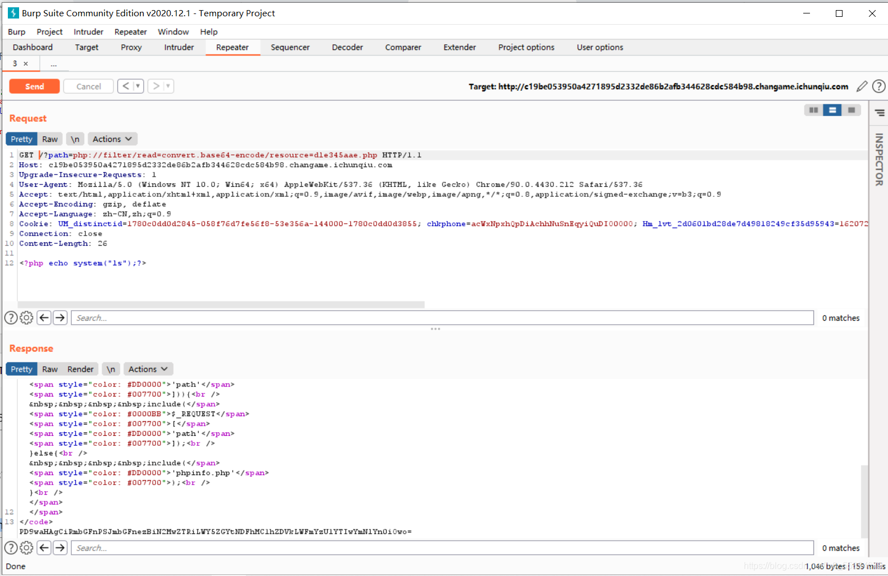Click the Cancel button
Viewport: 888px width, 576px height.
click(x=89, y=86)
